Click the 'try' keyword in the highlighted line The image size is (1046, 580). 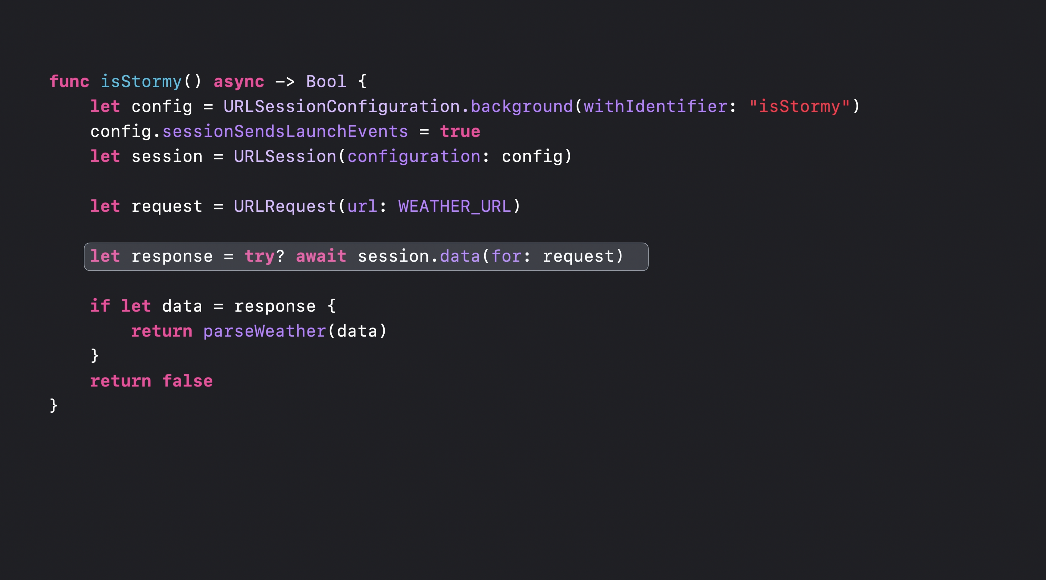point(259,257)
